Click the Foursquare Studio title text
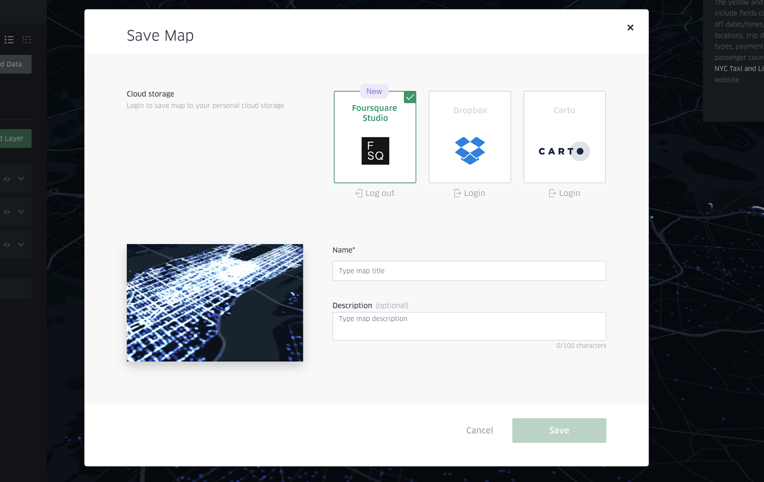The width and height of the screenshot is (764, 482). [375, 113]
